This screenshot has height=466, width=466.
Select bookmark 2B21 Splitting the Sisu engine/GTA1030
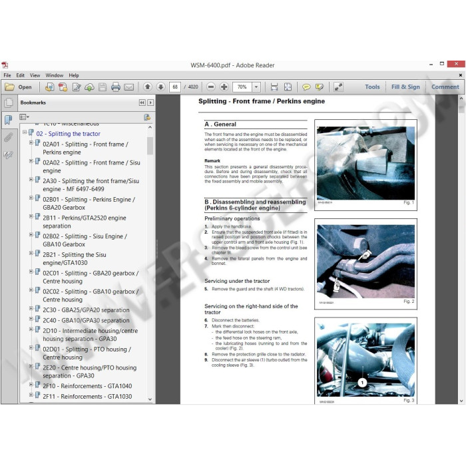pos(75,258)
